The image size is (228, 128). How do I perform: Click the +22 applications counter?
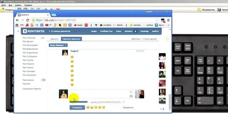[x=43, y=80]
